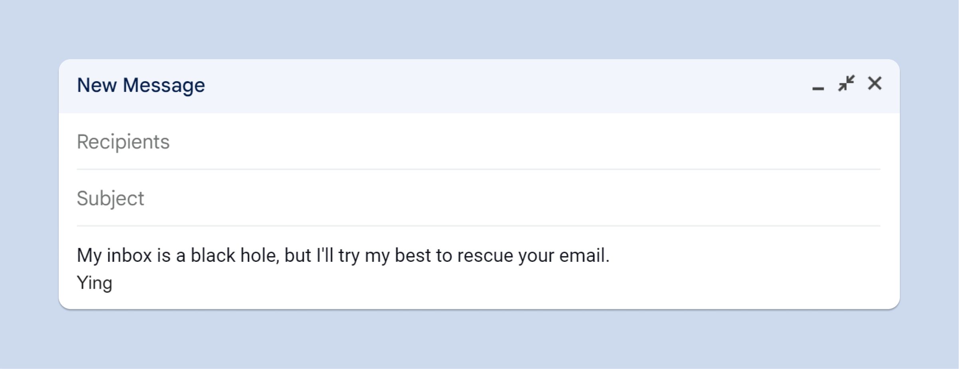Image resolution: width=959 pixels, height=369 pixels.
Task: Close the New Message draft with X
Action: [x=874, y=84]
